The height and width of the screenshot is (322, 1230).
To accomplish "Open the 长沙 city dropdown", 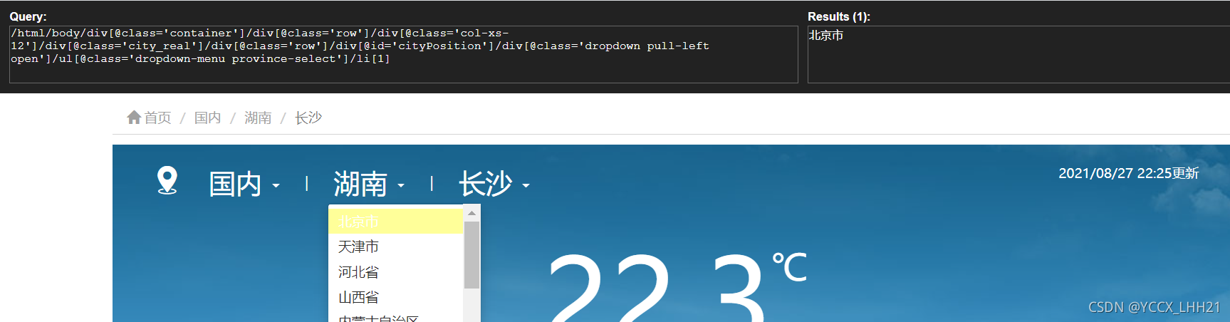I will [x=494, y=185].
